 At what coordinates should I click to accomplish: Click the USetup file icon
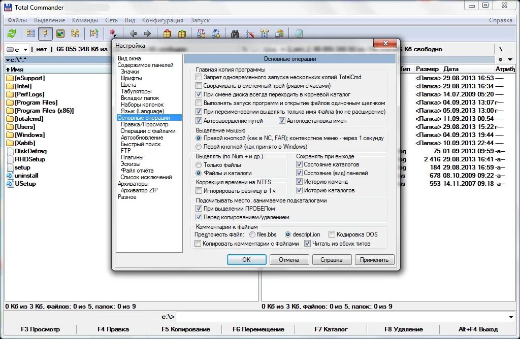pos(10,184)
